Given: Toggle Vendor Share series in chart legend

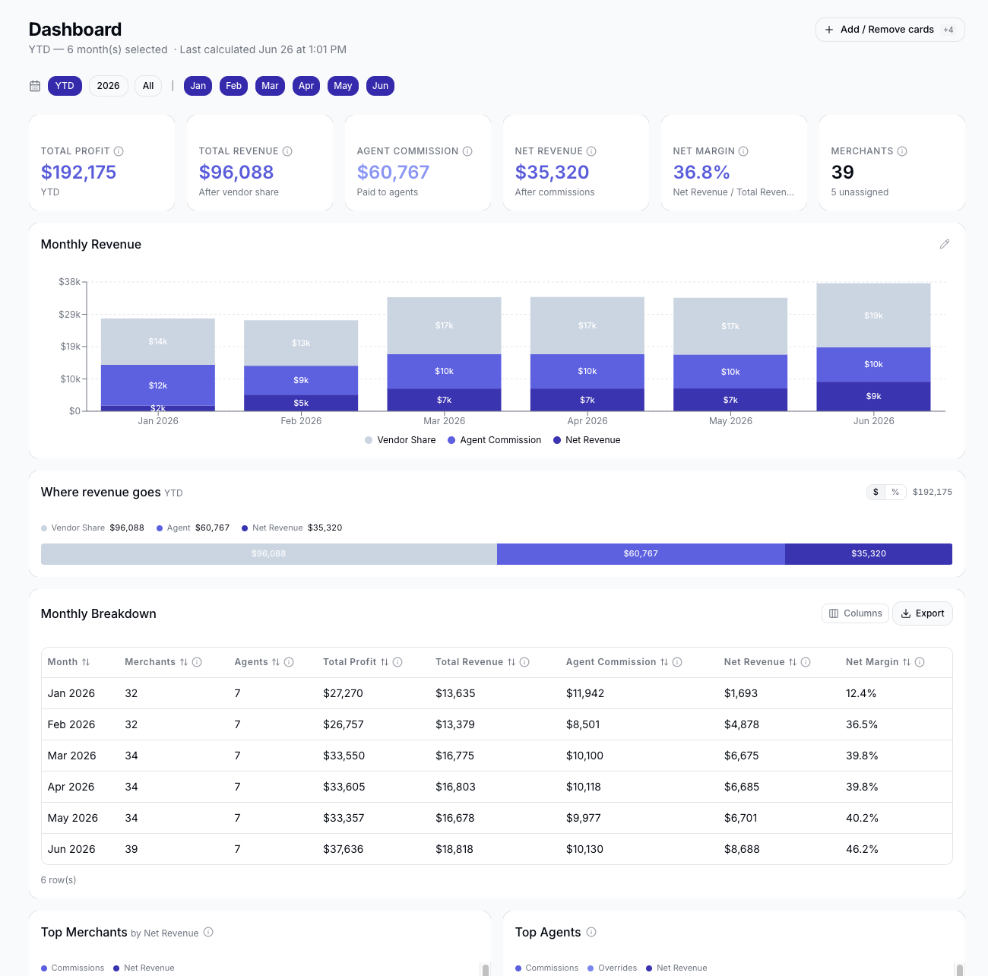Looking at the screenshot, I should [401, 440].
